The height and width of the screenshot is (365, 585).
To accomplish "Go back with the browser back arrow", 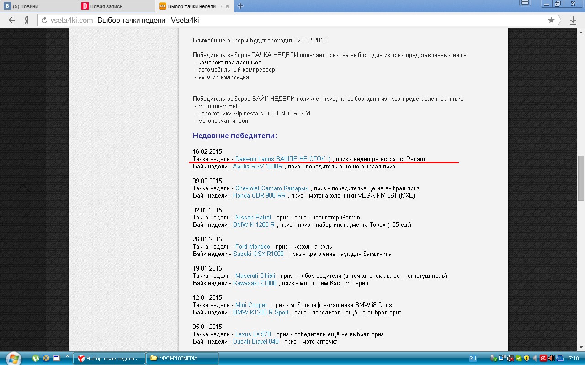I will tap(12, 20).
